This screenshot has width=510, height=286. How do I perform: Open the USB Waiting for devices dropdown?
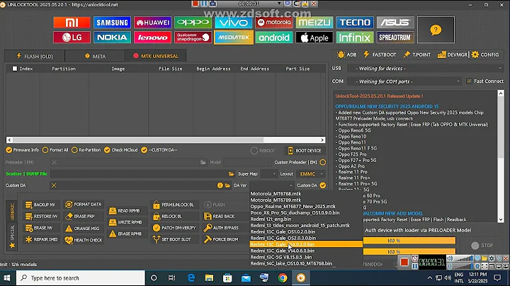click(x=426, y=69)
